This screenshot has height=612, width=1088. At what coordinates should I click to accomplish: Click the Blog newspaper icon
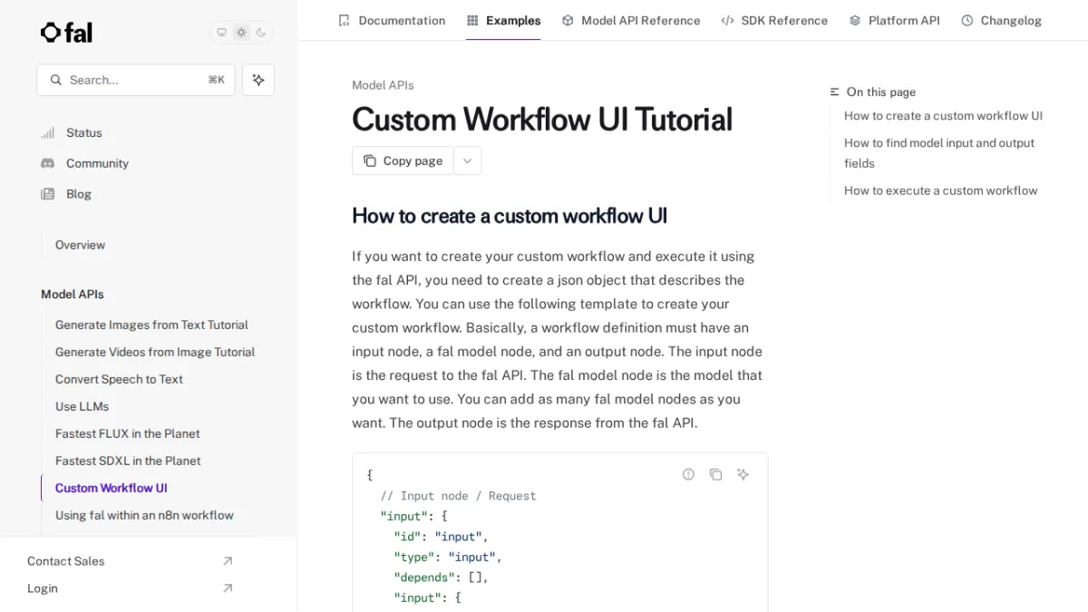47,194
